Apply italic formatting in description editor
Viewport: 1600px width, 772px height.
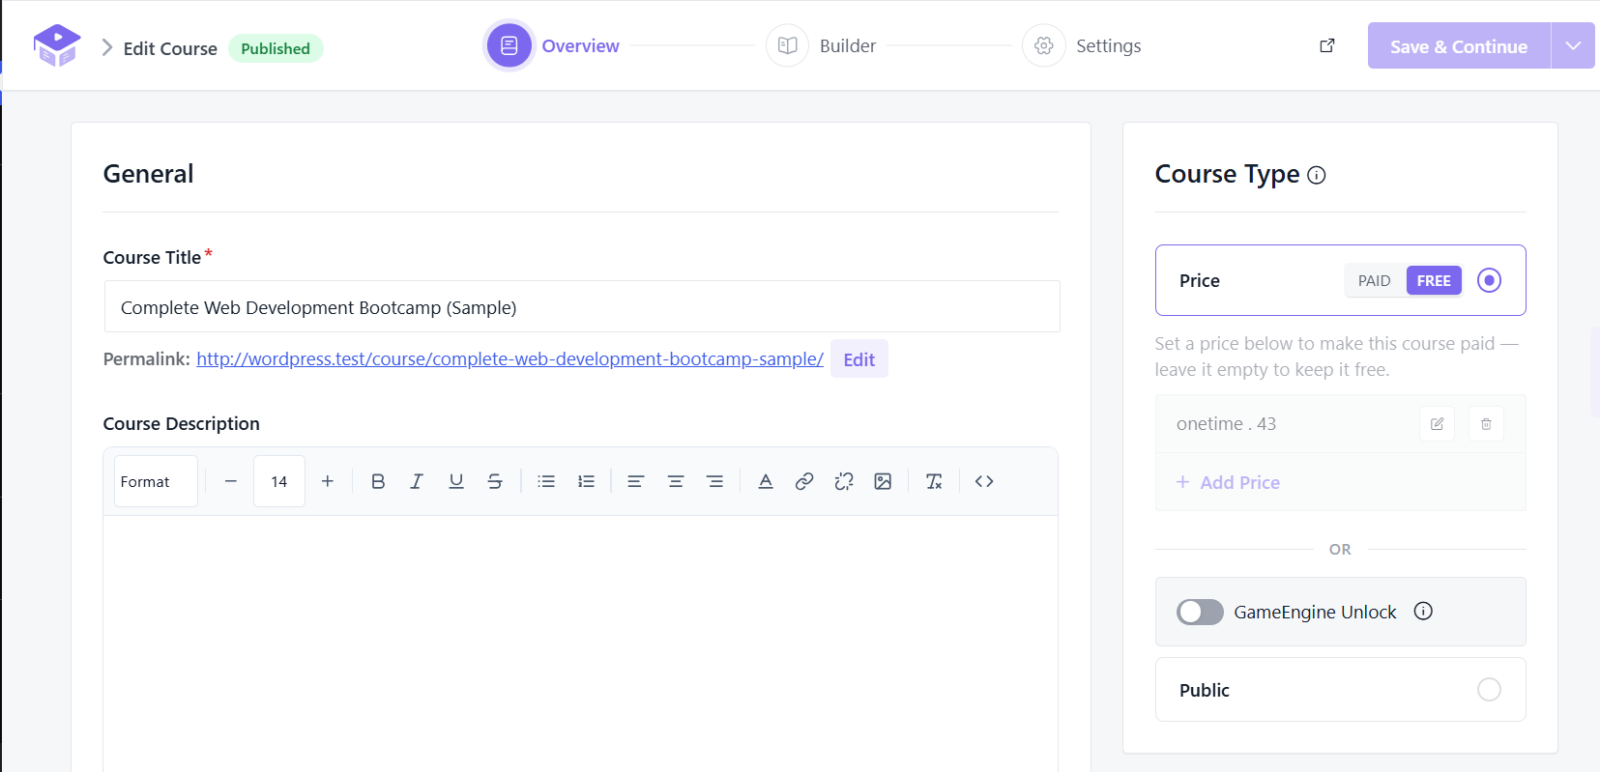(417, 481)
